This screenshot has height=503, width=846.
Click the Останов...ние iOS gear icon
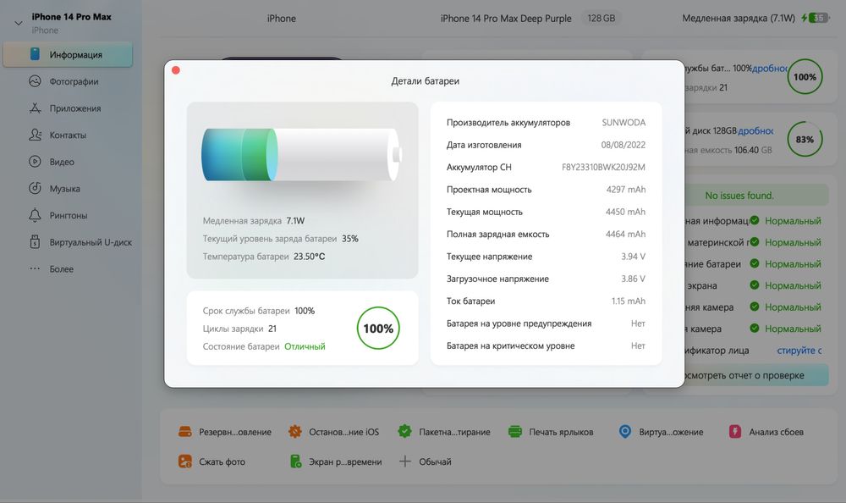click(295, 432)
